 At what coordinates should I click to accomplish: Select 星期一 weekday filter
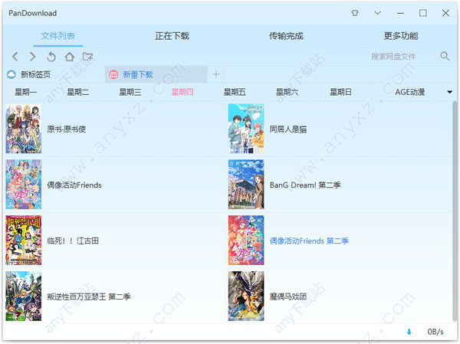click(26, 92)
